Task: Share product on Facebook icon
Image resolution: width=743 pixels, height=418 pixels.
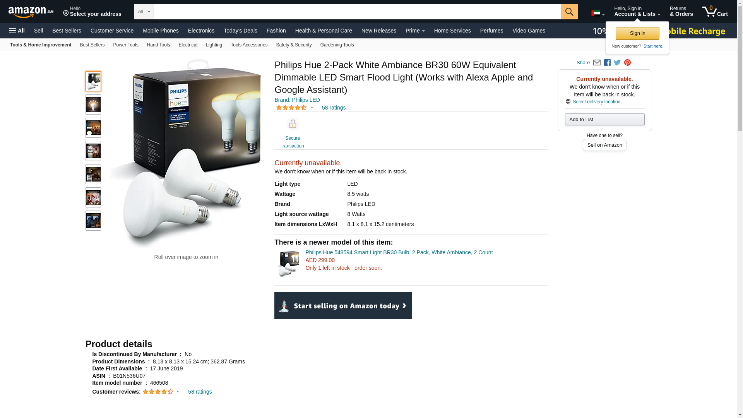Action: [607, 63]
